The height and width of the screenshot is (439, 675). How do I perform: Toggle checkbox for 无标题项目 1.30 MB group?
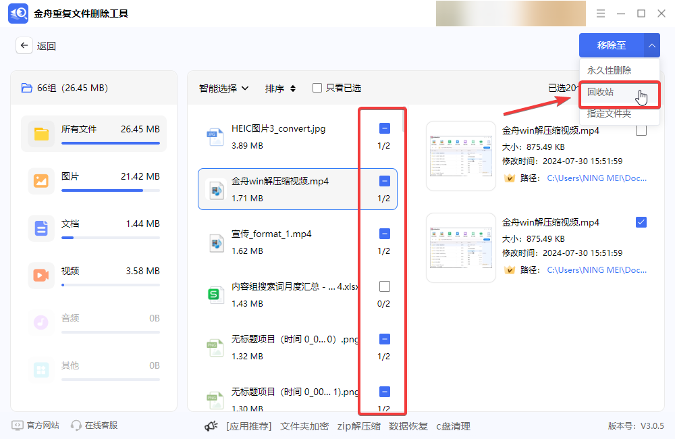[x=385, y=392]
